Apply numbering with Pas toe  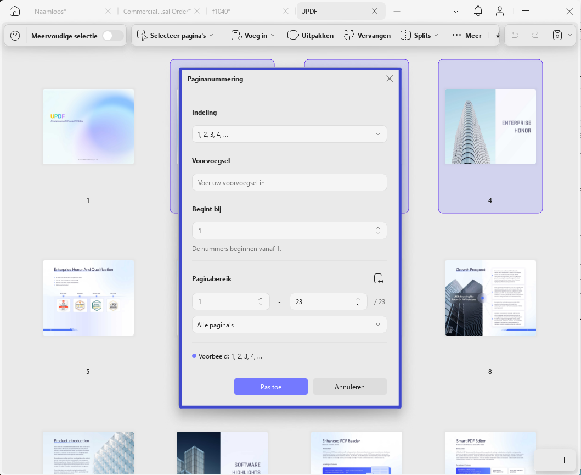[x=271, y=387]
